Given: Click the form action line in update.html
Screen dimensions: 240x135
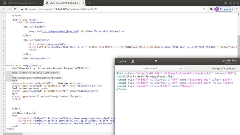Looking at the screenshot, I should click(x=175, y=73).
